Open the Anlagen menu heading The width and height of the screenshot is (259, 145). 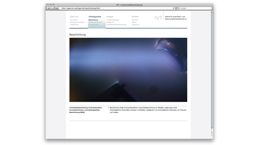110,17
